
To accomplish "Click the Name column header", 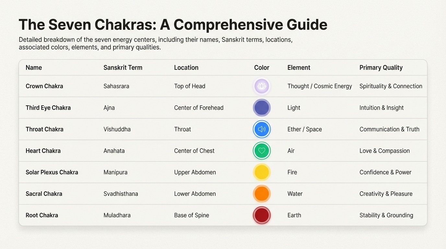I will coord(34,68).
